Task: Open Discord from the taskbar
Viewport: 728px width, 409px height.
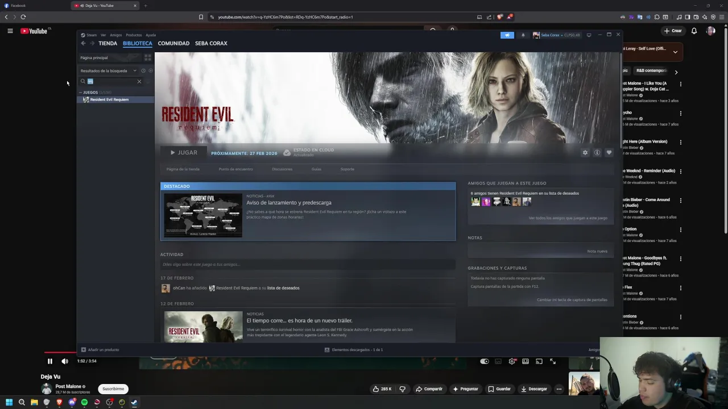Action: pos(72,402)
